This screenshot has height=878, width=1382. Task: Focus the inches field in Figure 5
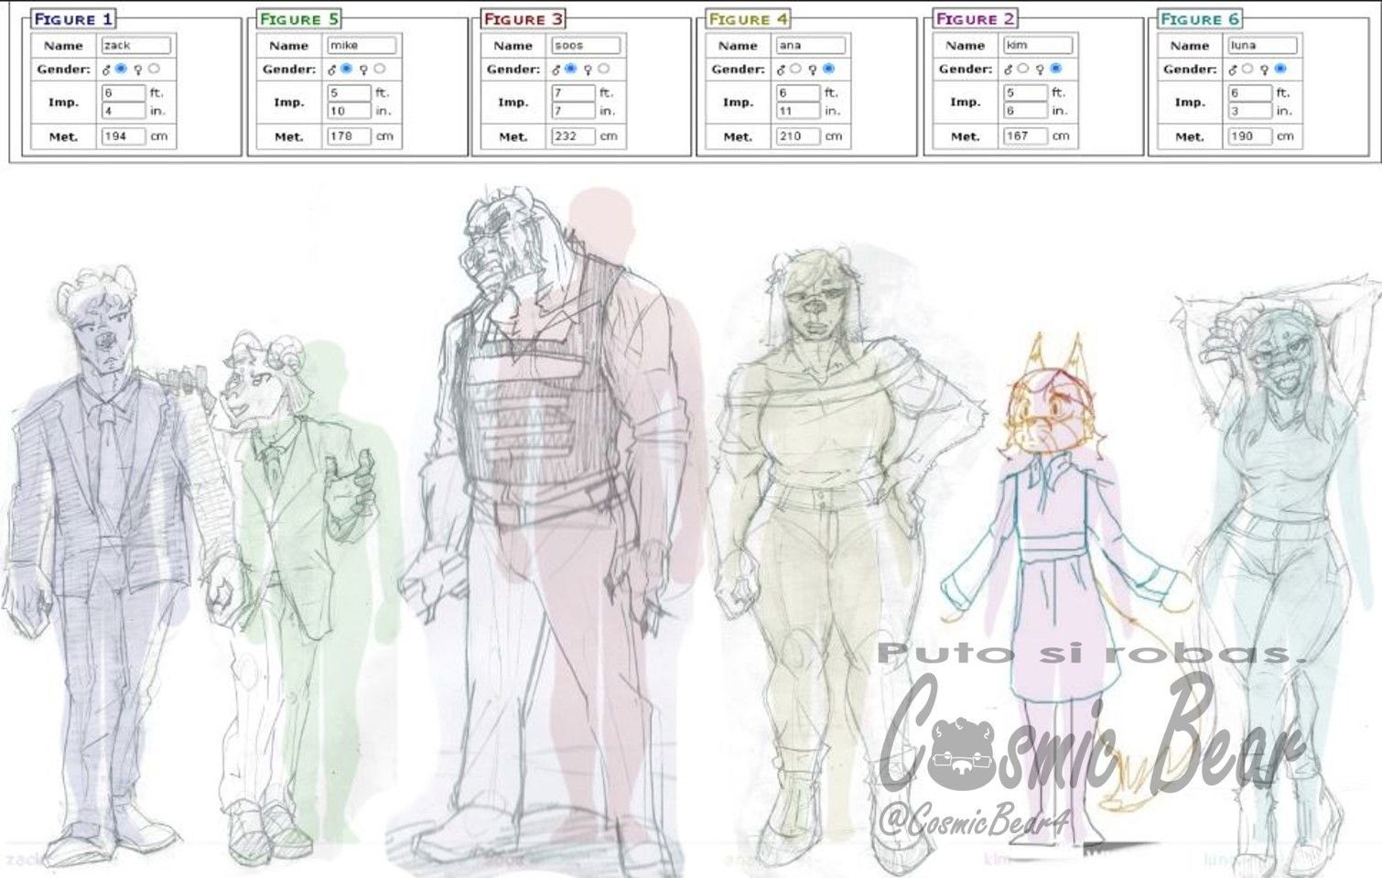[349, 111]
